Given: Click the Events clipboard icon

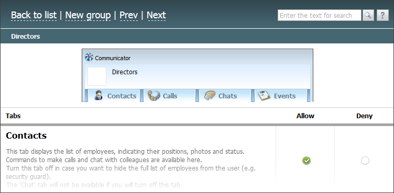Looking at the screenshot, I should tap(264, 96).
